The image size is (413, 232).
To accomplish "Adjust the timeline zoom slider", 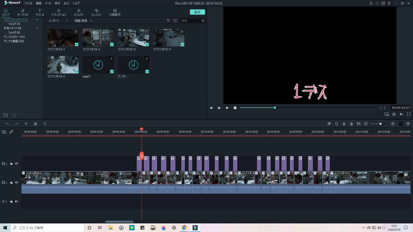I will (x=380, y=124).
